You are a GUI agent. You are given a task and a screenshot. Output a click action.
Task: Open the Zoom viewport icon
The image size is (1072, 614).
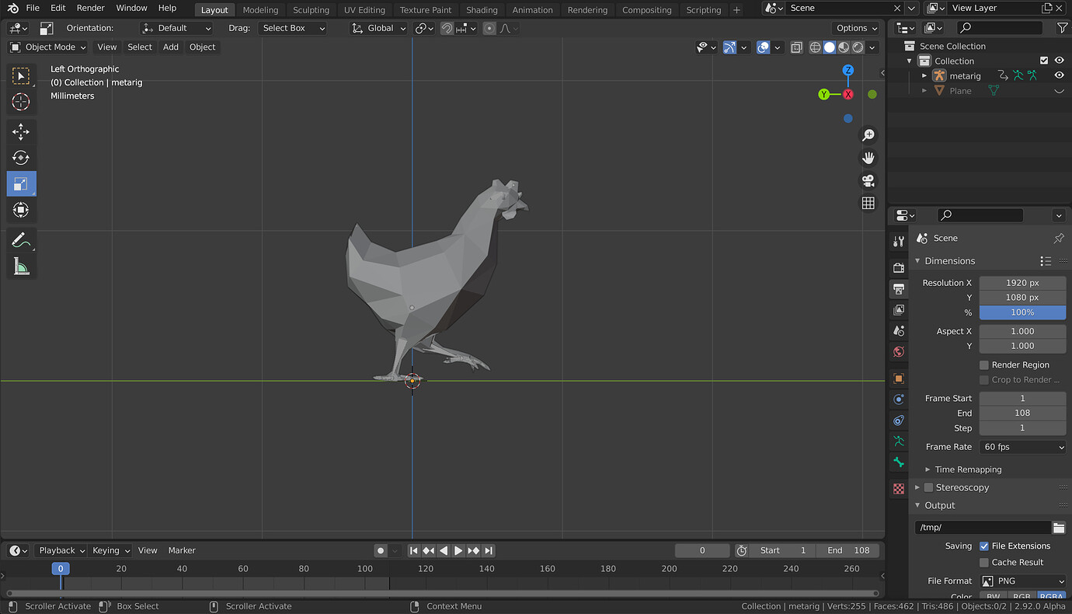pyautogui.click(x=868, y=135)
